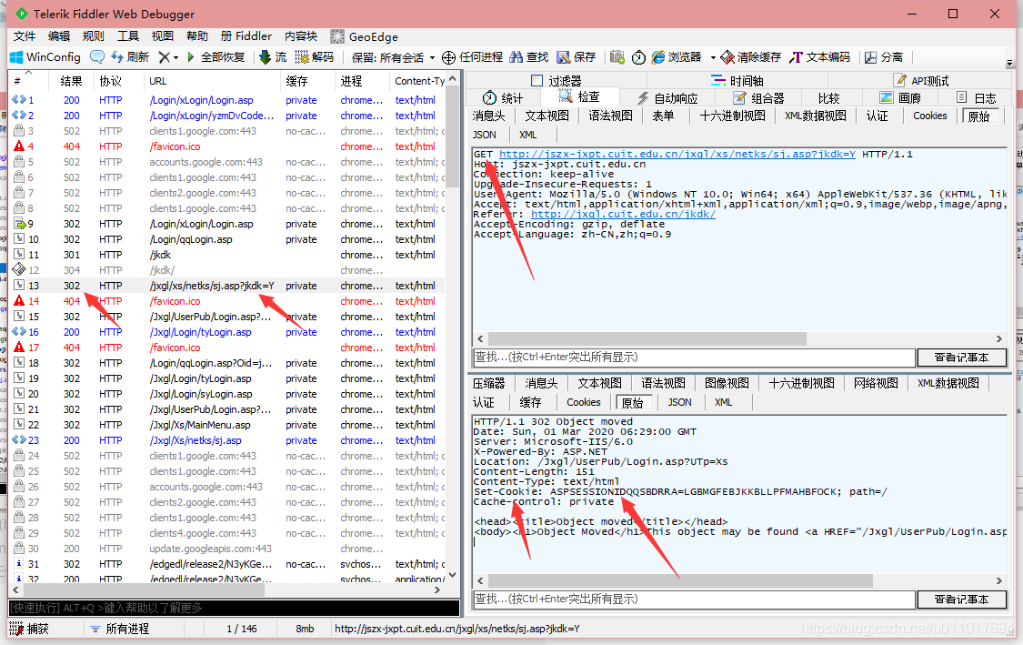The height and width of the screenshot is (645, 1023).
Task: Open the 统计 statistics tab
Action: pyautogui.click(x=502, y=98)
